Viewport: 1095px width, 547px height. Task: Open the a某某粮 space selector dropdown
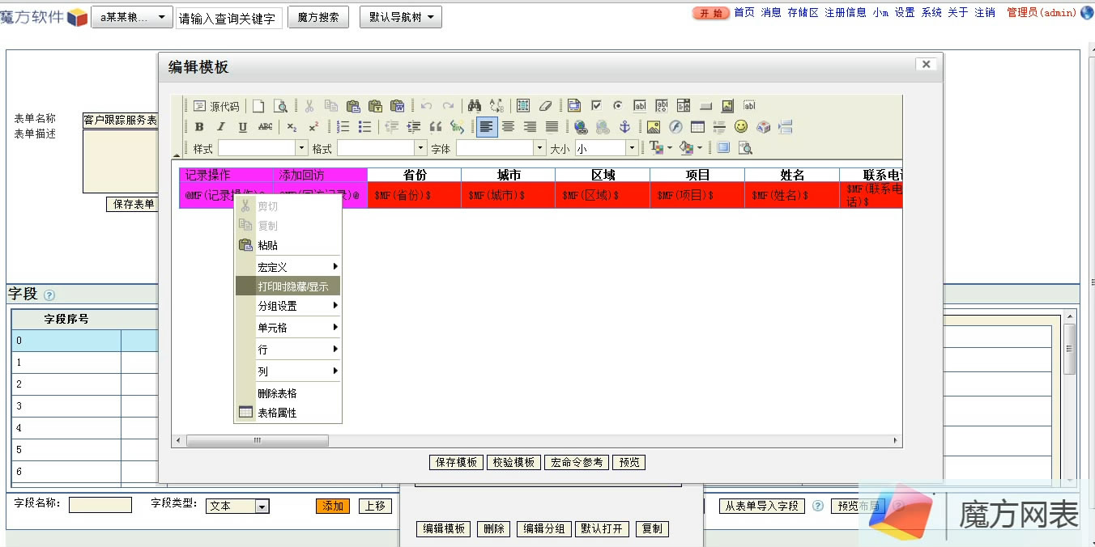[132, 17]
